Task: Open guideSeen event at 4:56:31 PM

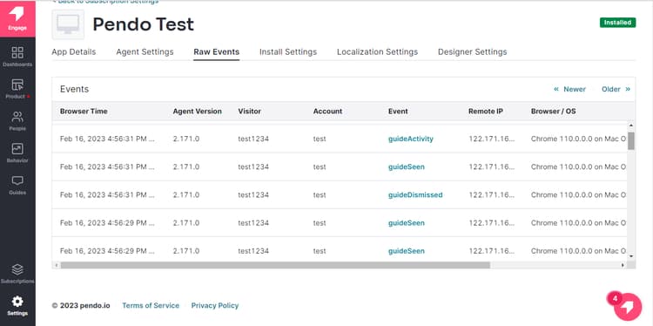Action: tap(407, 166)
